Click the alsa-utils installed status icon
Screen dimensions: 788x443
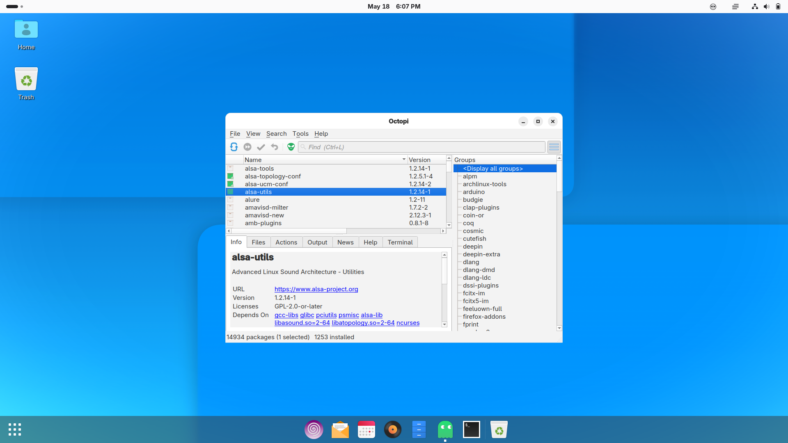point(230,192)
